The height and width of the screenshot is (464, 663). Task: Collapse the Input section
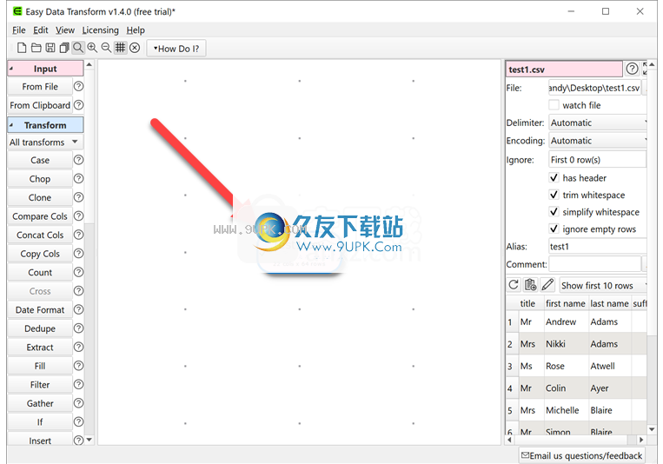tap(11, 69)
